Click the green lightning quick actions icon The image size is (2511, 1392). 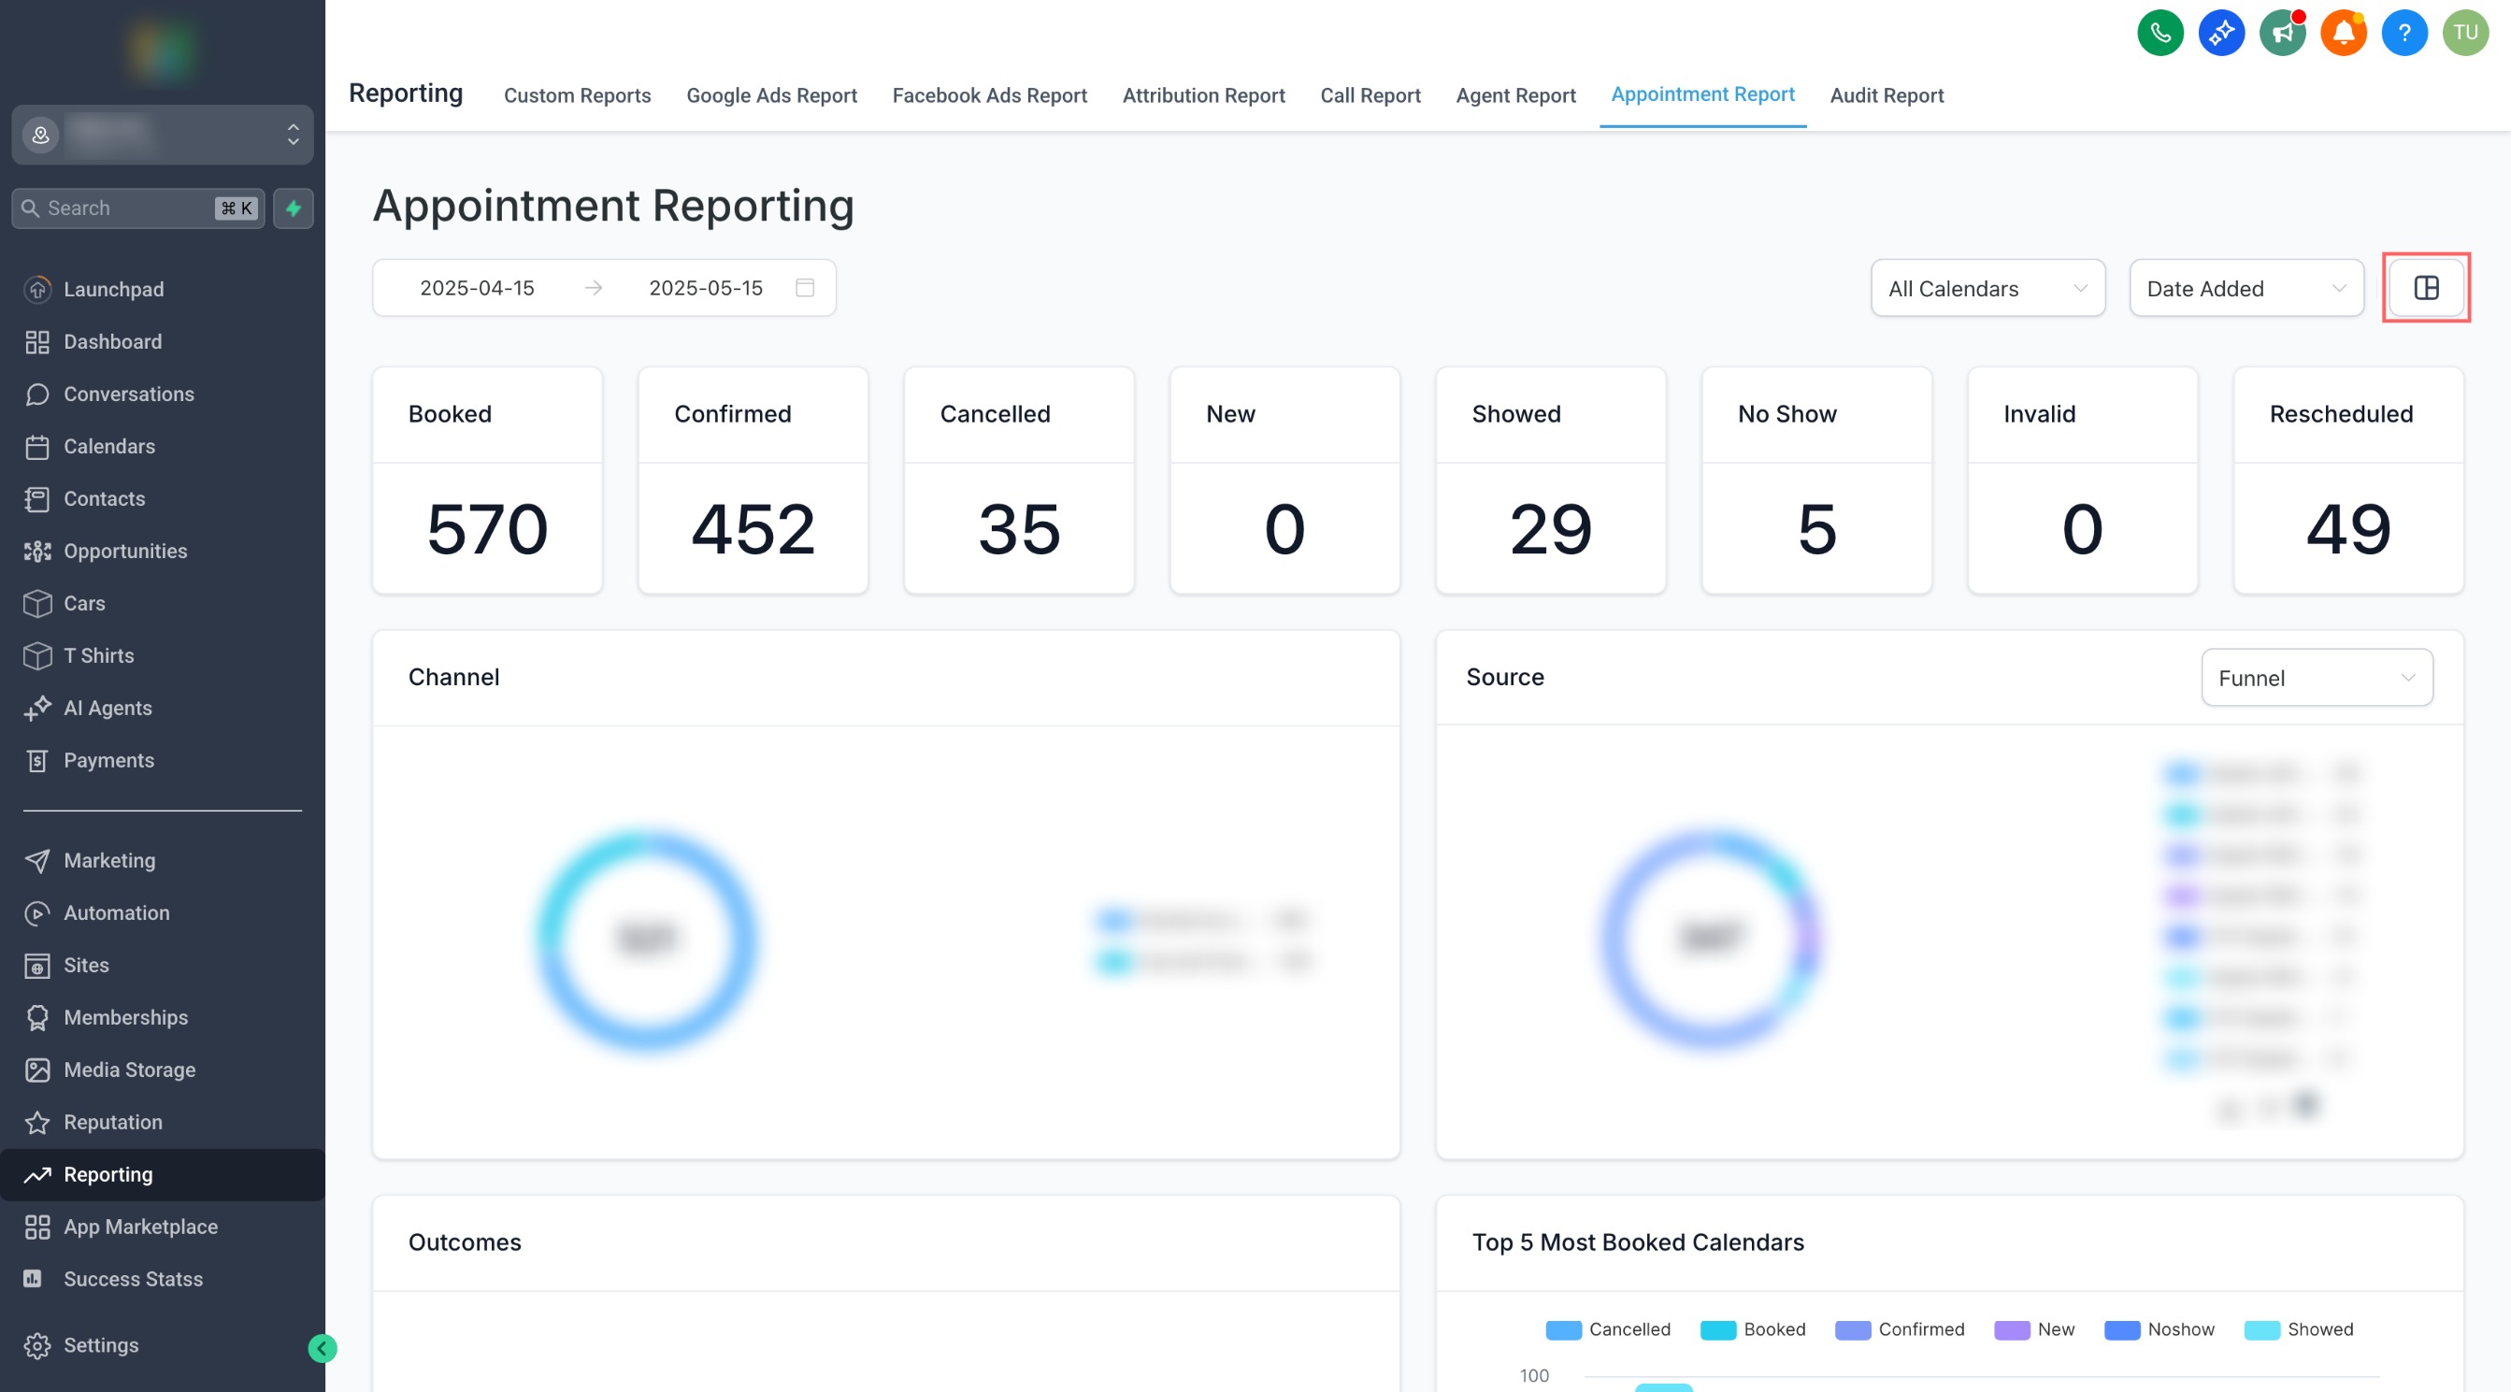pos(294,208)
